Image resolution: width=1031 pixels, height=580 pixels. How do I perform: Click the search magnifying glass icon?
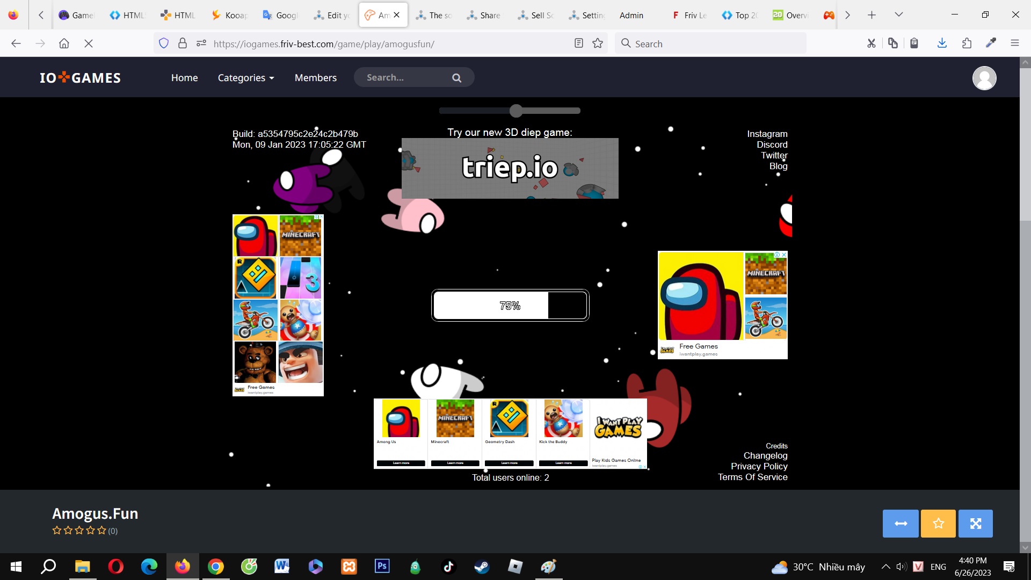(456, 77)
